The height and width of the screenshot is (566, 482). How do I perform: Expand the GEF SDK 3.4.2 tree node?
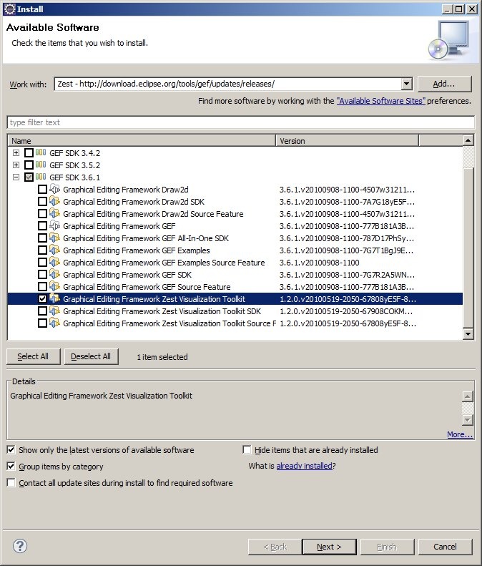pyautogui.click(x=16, y=153)
